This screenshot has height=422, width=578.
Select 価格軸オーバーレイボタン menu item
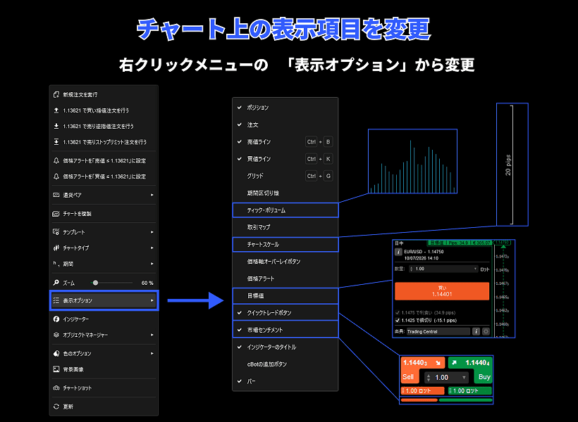point(285,262)
